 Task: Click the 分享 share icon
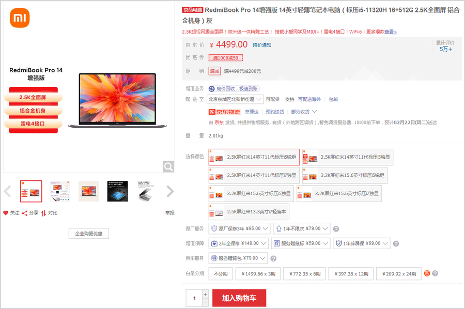click(25, 213)
